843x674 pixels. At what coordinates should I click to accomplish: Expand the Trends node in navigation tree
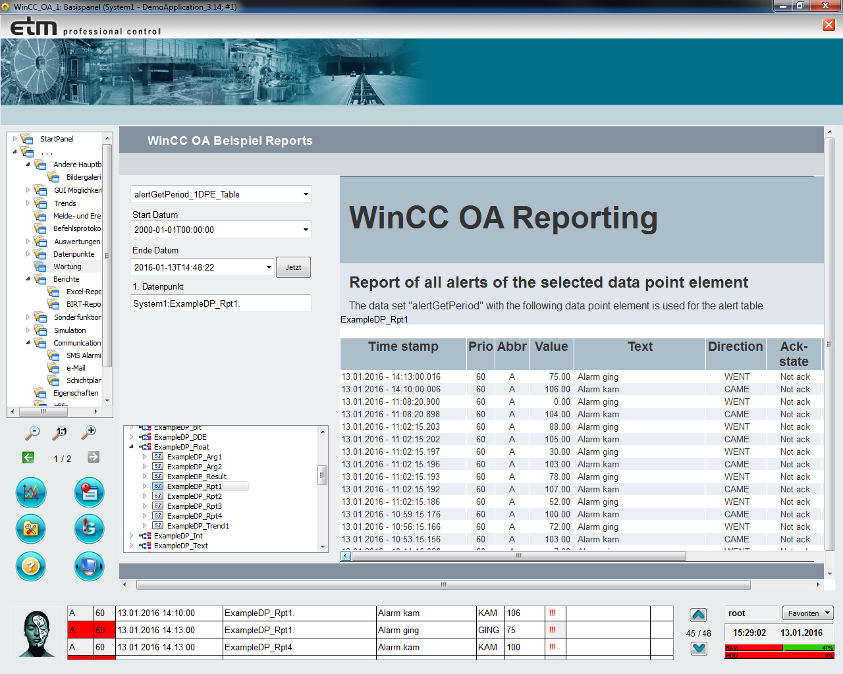pyautogui.click(x=28, y=203)
